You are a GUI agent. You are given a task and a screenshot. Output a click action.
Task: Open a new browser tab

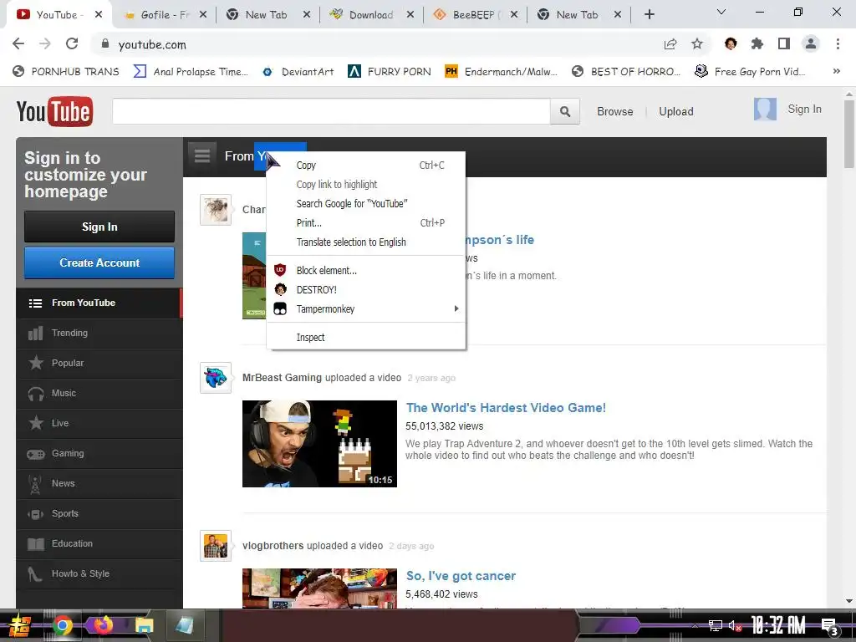pyautogui.click(x=649, y=15)
